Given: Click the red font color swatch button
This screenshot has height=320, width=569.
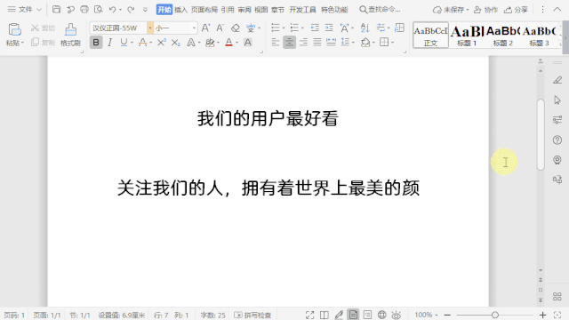Looking at the screenshot, I should (228, 43).
